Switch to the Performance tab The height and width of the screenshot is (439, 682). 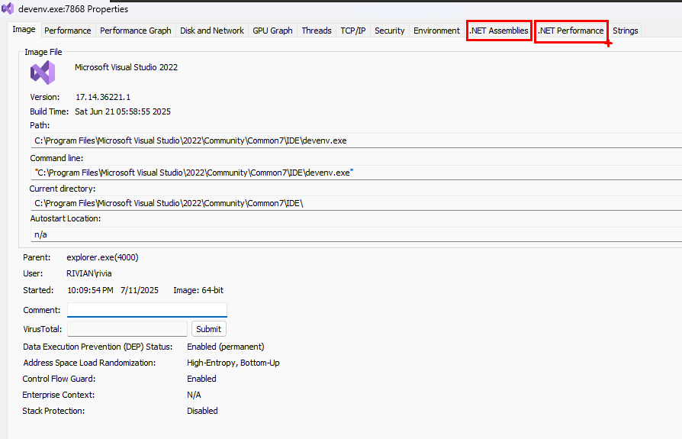tap(67, 31)
